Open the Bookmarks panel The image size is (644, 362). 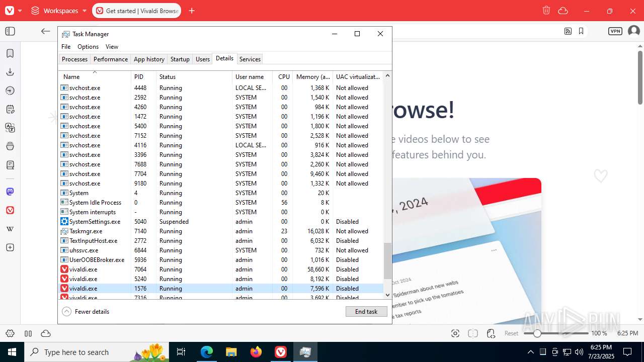(10, 53)
